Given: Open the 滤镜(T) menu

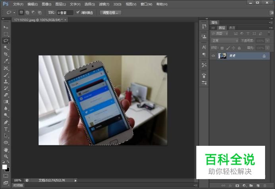Looking at the screenshot, I should point(104,4).
